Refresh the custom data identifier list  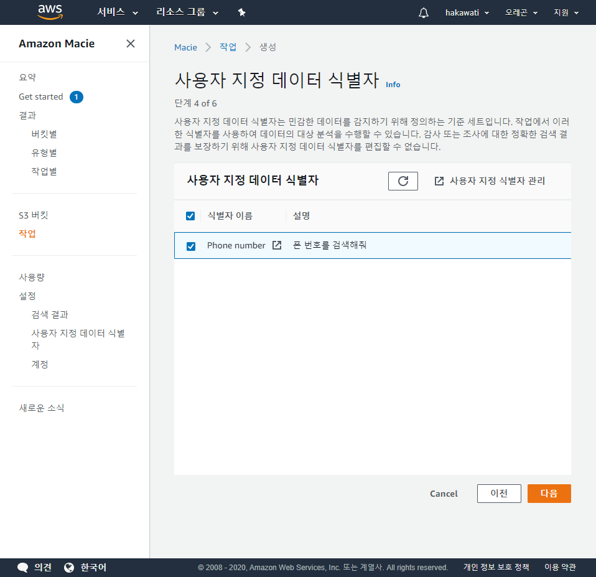[x=403, y=181]
